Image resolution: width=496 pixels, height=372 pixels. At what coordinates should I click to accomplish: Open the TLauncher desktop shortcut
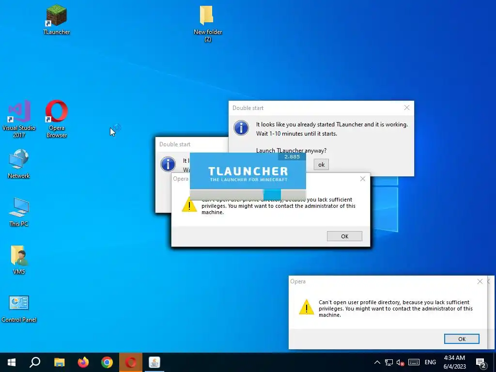tap(56, 19)
